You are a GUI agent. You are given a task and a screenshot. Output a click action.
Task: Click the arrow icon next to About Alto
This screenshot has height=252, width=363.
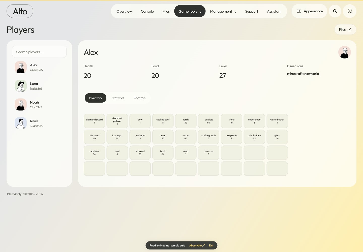click(204, 245)
